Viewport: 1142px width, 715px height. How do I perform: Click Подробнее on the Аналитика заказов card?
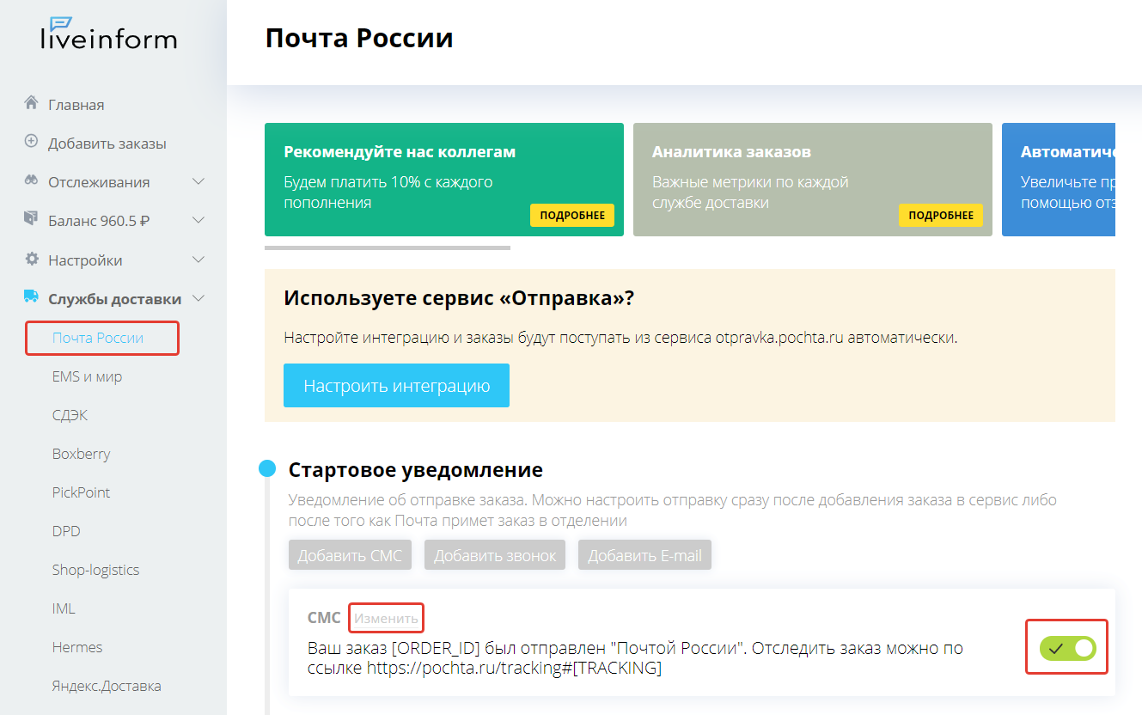[x=941, y=215]
